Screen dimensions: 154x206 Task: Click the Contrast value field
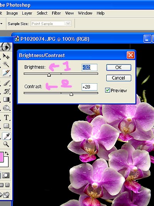pyautogui.click(x=89, y=87)
